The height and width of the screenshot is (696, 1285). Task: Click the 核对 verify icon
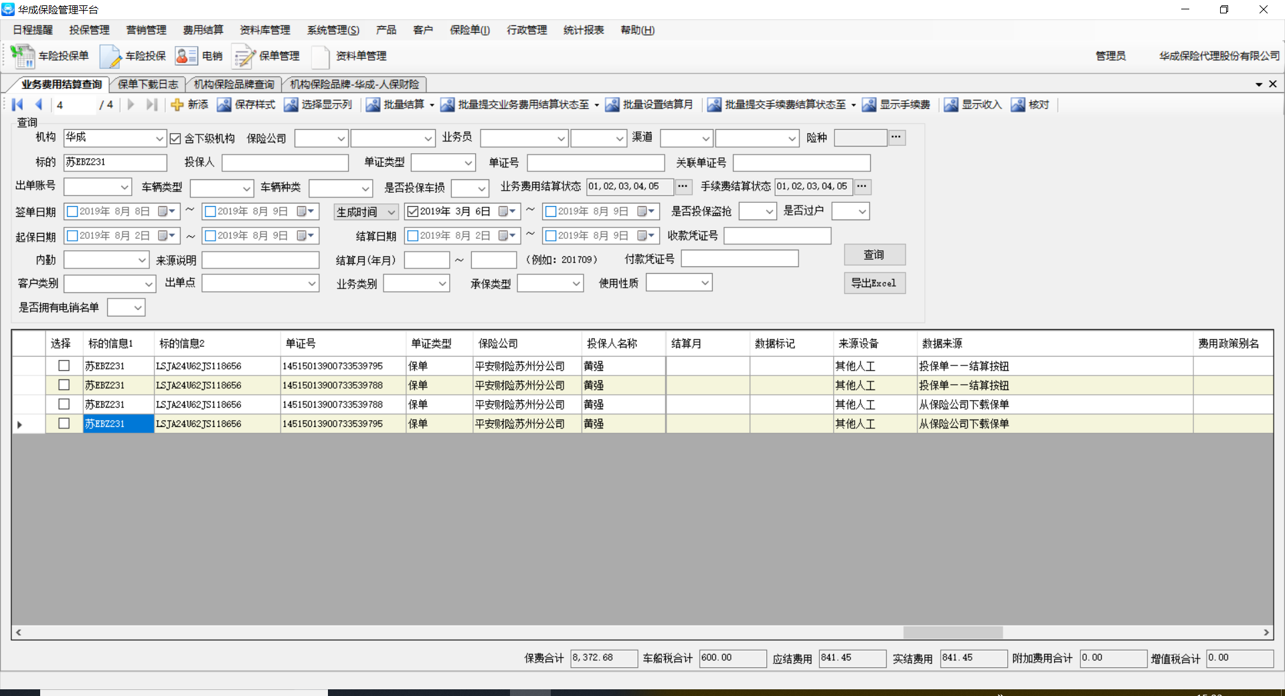(x=1018, y=104)
